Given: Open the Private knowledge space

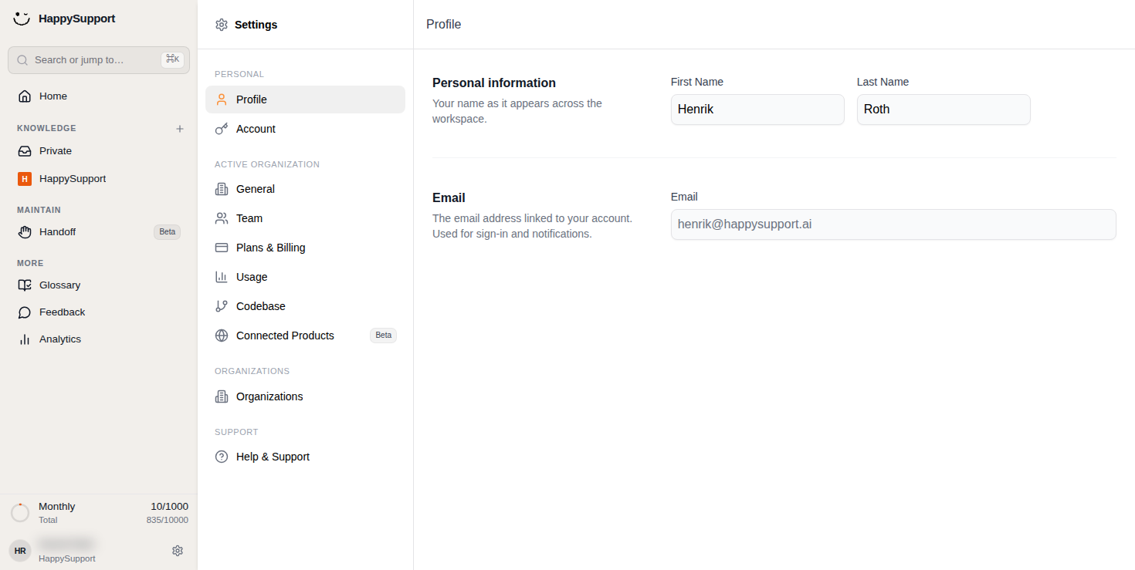Looking at the screenshot, I should pos(99,151).
